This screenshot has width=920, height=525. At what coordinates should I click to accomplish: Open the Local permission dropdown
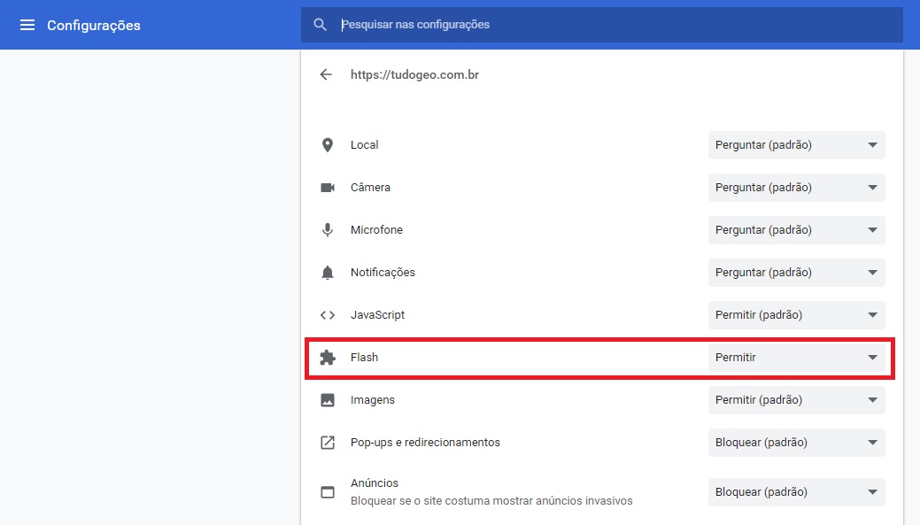796,145
